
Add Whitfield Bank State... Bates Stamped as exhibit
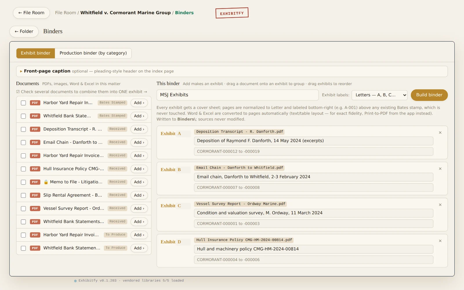(x=139, y=116)
